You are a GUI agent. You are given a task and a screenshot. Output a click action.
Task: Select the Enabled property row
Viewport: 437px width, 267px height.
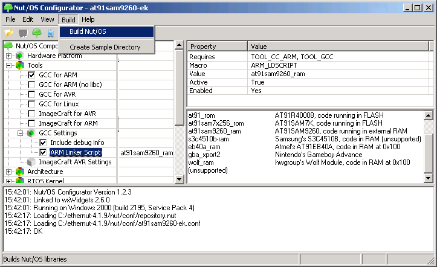[308, 91]
